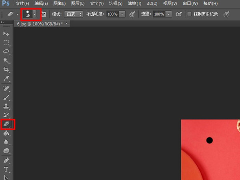Select the Rectangular Marquee tool
The height and width of the screenshot is (180, 240).
coord(6,43)
